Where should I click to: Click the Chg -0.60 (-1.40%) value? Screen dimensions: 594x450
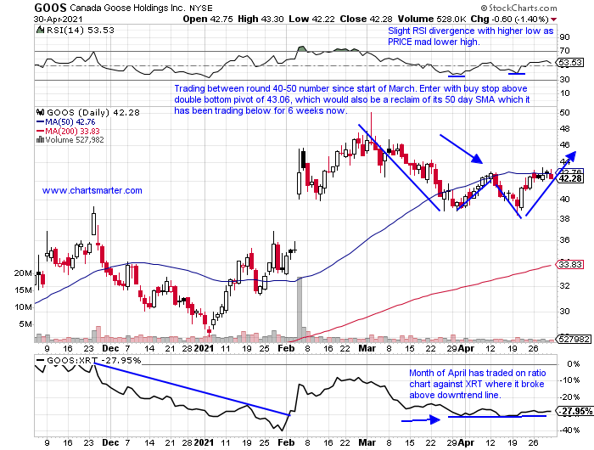(509, 19)
